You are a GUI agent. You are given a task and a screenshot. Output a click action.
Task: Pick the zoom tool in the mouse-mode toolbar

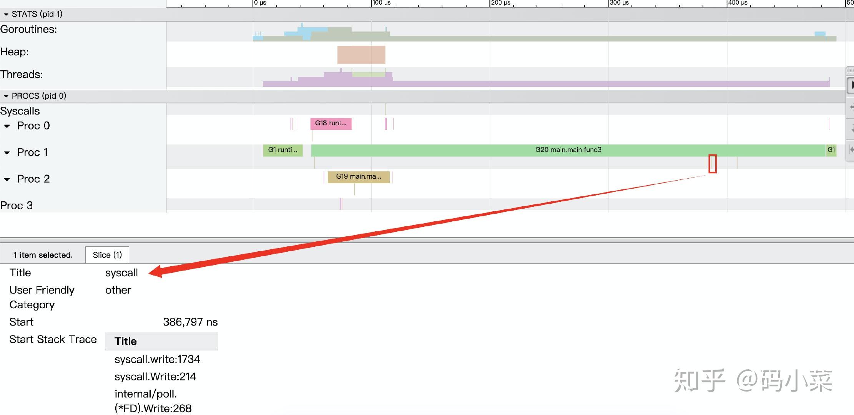851,128
